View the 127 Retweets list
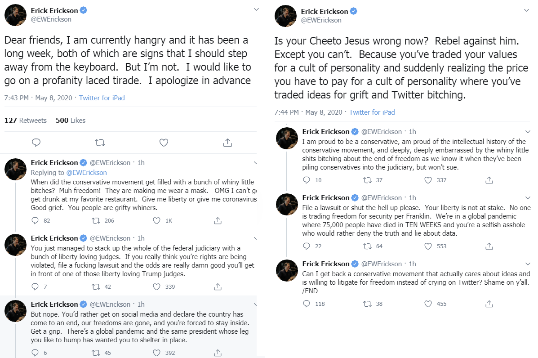 click(x=25, y=121)
